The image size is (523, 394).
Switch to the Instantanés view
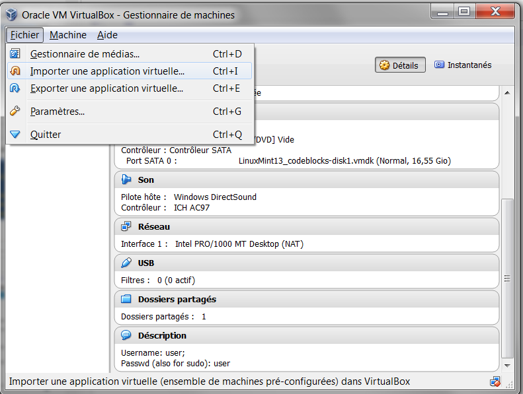[463, 65]
